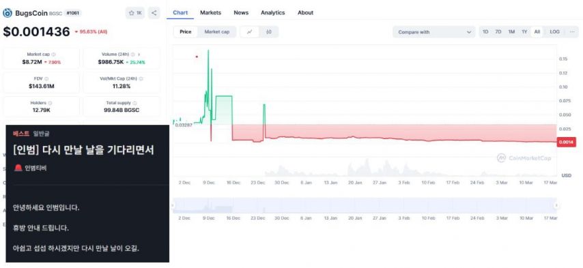Click the BugsCoin logo icon
Image resolution: width=583 pixels, height=268 pixels.
[x=7, y=13]
